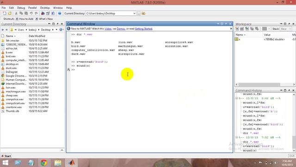Go forward in Current Directory browser

6,30
